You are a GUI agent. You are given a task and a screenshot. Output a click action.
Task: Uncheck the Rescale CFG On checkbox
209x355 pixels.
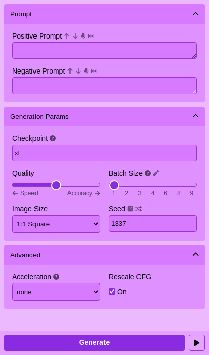pyautogui.click(x=112, y=292)
